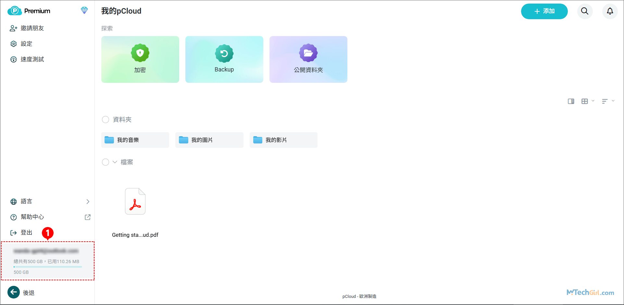The width and height of the screenshot is (624, 305).
Task: Click the 後退 back label
Action: pyautogui.click(x=29, y=293)
